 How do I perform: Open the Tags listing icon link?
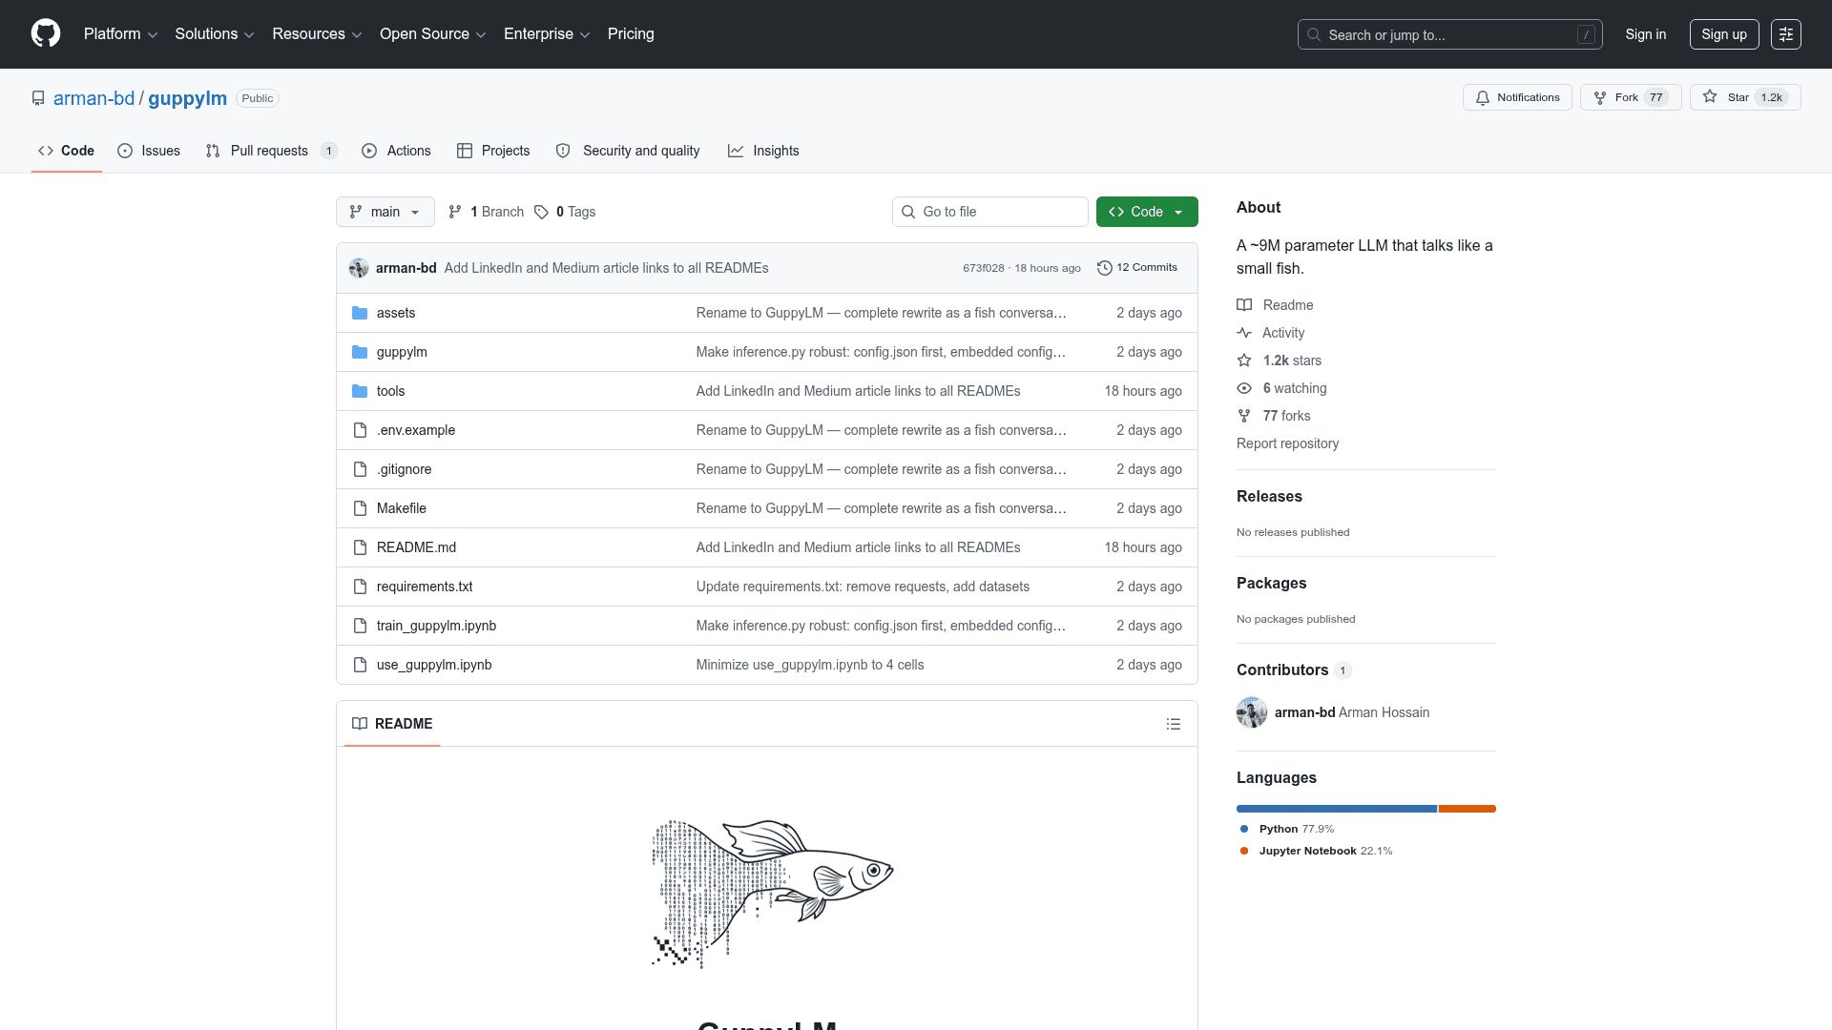pyautogui.click(x=542, y=212)
